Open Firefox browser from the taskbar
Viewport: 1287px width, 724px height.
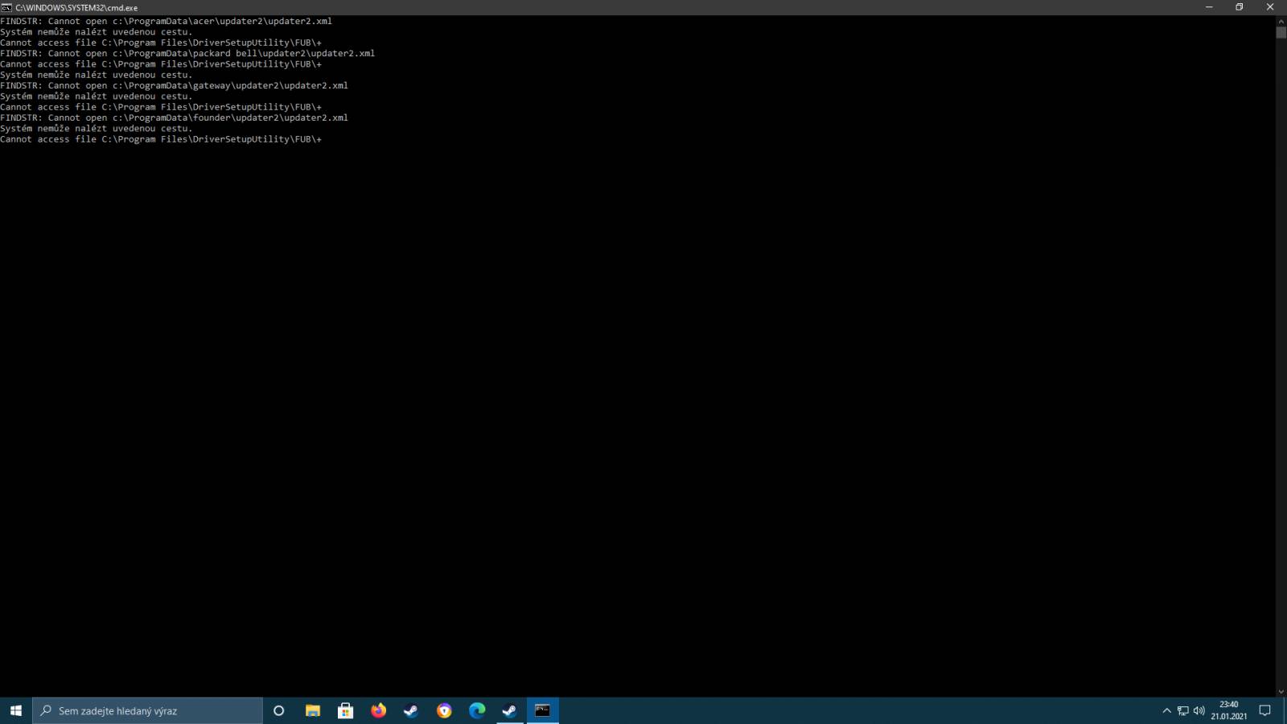coord(378,710)
